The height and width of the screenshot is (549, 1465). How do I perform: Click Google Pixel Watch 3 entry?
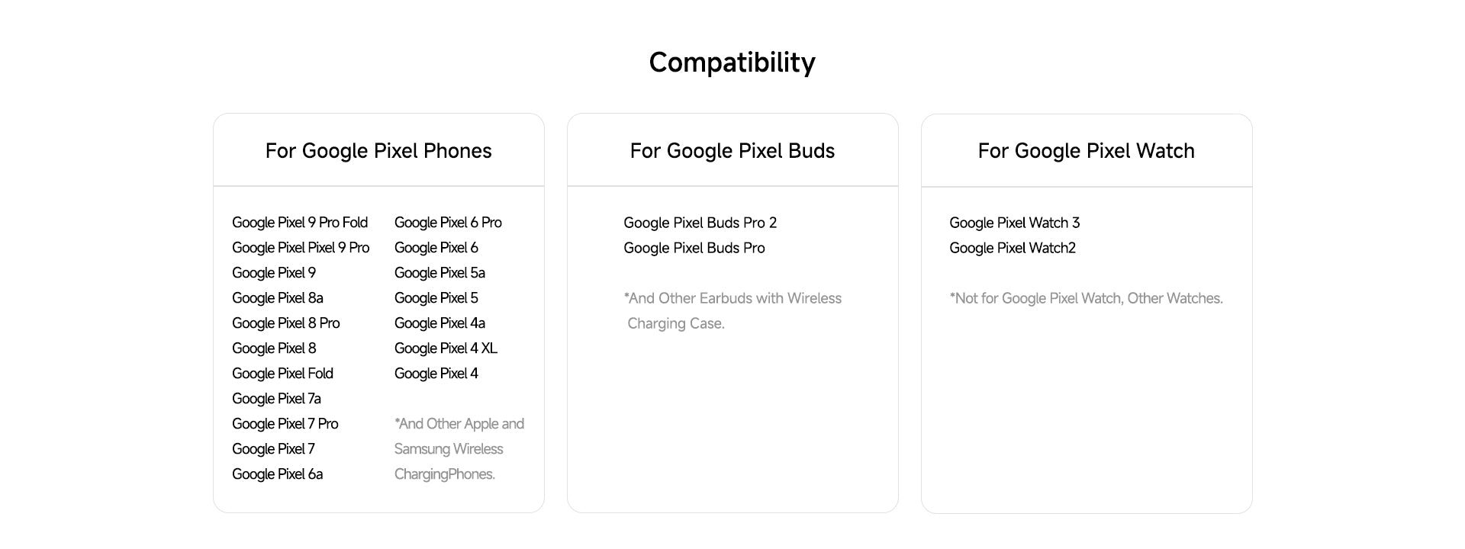click(1015, 223)
